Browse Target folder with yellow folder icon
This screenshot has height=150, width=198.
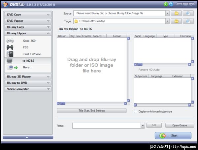click(177, 21)
